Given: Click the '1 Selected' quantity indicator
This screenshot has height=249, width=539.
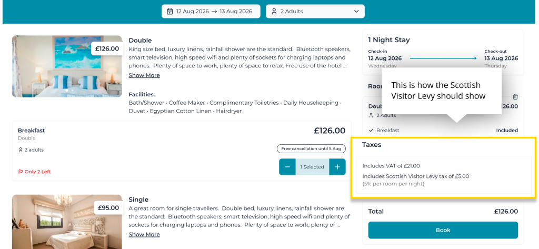Looking at the screenshot, I should click(312, 167).
